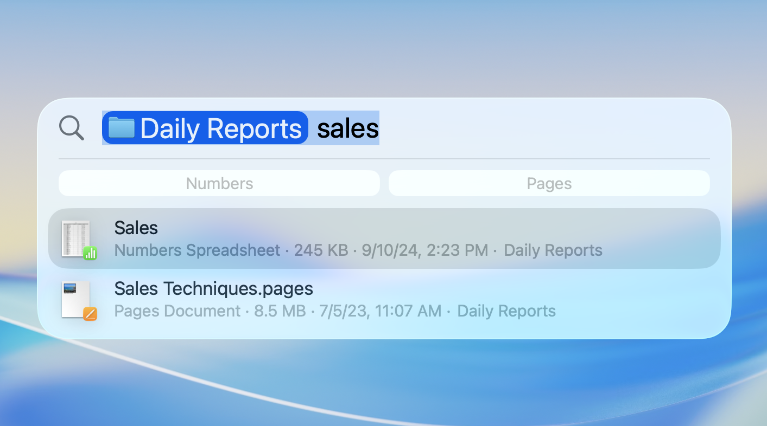The width and height of the screenshot is (767, 426).
Task: Click the folder icon in Daily Reports token
Action: coord(121,128)
